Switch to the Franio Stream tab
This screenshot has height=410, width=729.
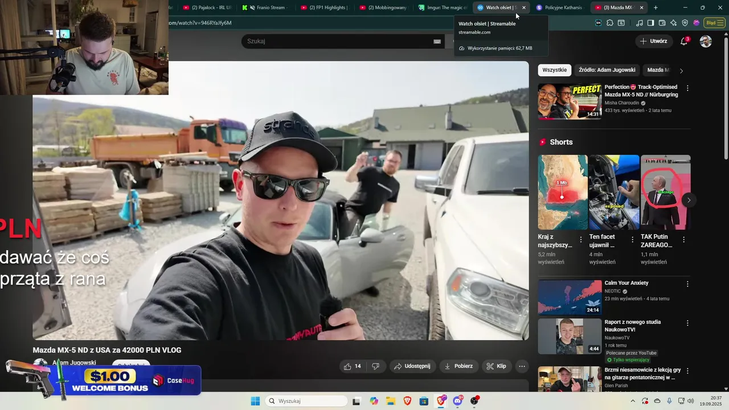(x=265, y=7)
